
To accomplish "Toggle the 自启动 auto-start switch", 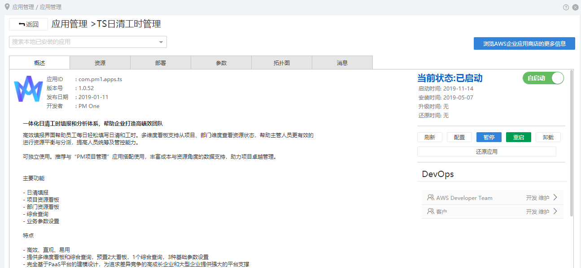I will (543, 78).
